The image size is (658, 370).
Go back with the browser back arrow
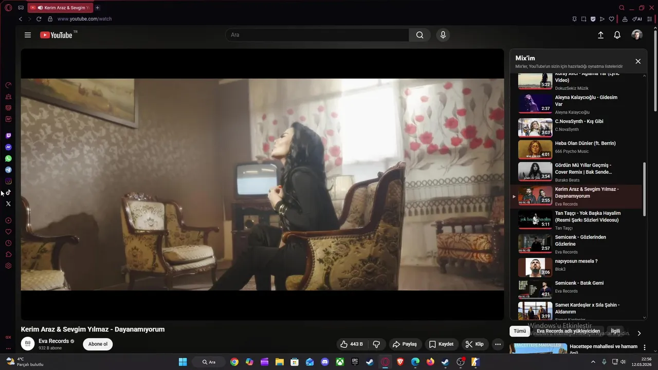pos(21,19)
